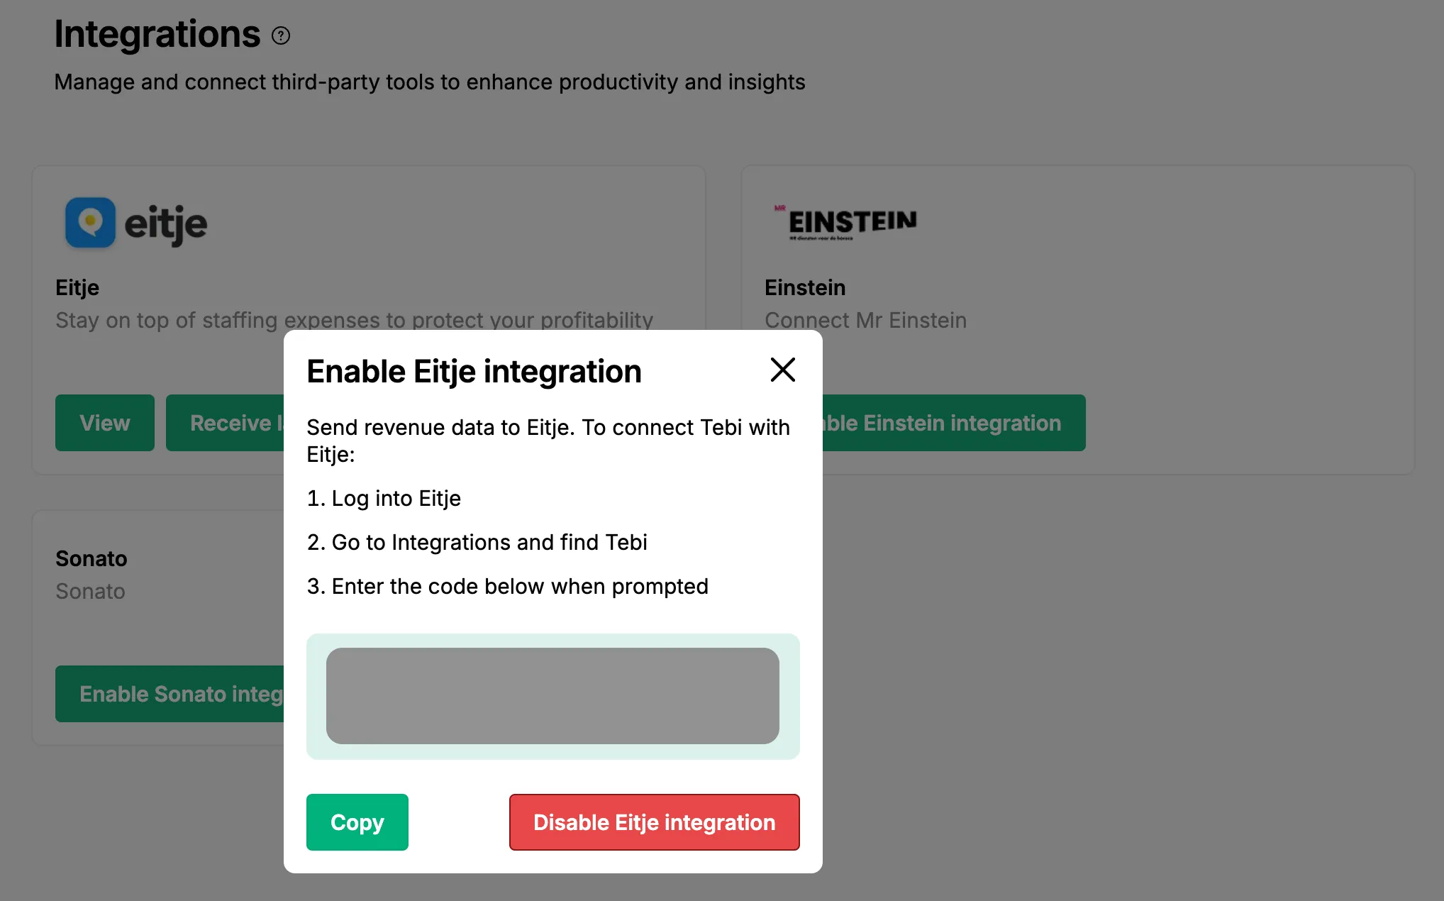
Task: Open the Integrations help icon
Action: (x=280, y=34)
